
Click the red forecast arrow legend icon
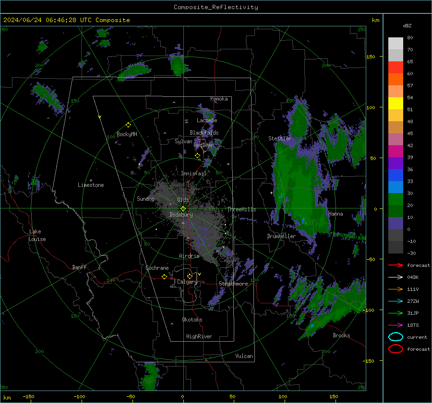coord(396,265)
